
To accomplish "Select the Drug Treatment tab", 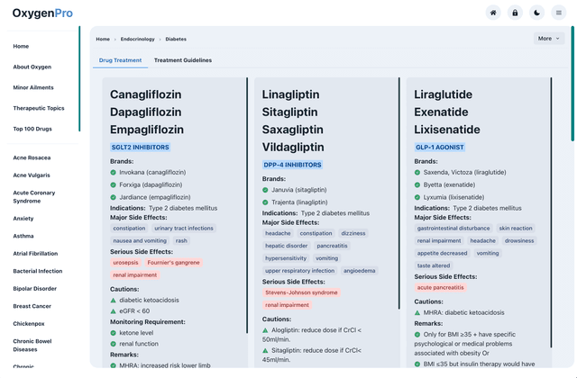I will coord(120,60).
